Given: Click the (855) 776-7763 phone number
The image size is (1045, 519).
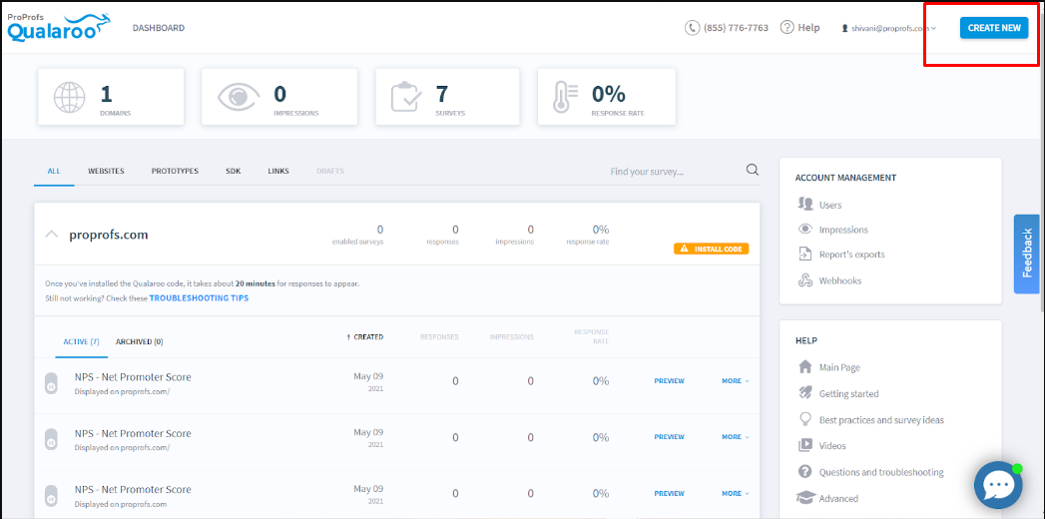Looking at the screenshot, I should (x=736, y=28).
